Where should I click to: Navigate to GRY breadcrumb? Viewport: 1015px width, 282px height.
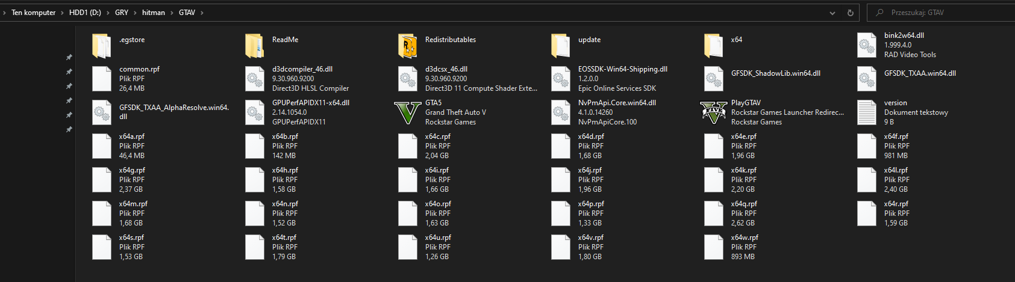[122, 13]
